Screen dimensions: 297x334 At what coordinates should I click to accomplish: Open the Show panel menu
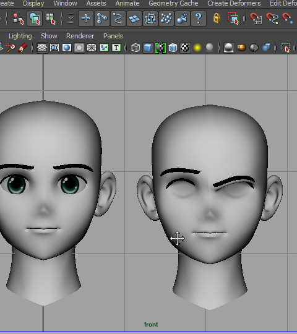click(49, 36)
